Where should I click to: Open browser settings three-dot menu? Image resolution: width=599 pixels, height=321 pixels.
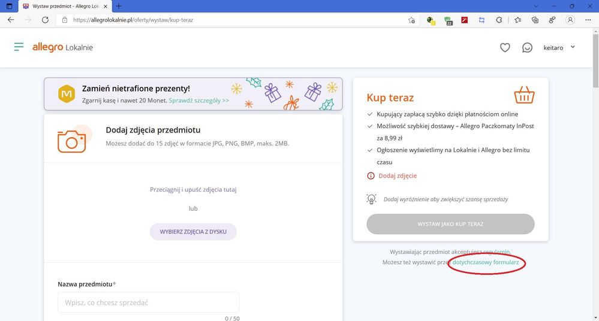[x=588, y=20]
